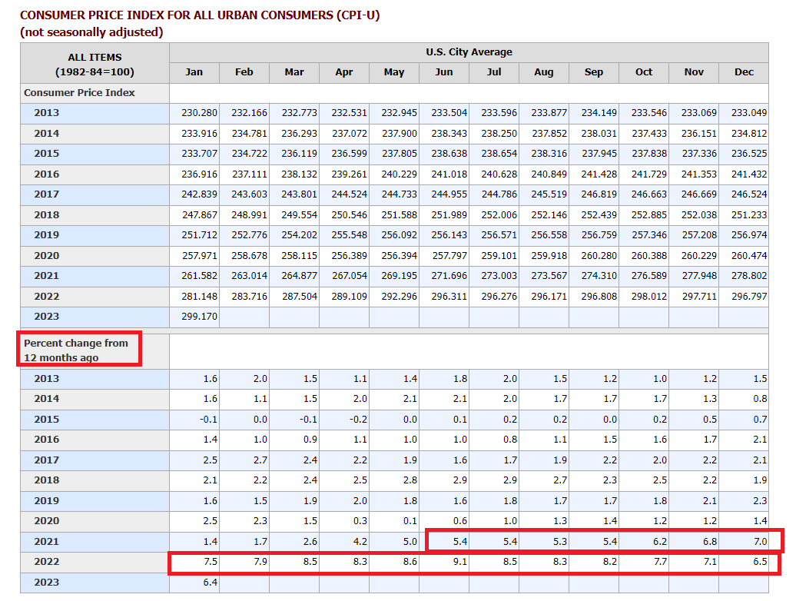Select index value 230.280 for Jan 2013
Viewport: 796px width, 601px height.
pyautogui.click(x=199, y=113)
